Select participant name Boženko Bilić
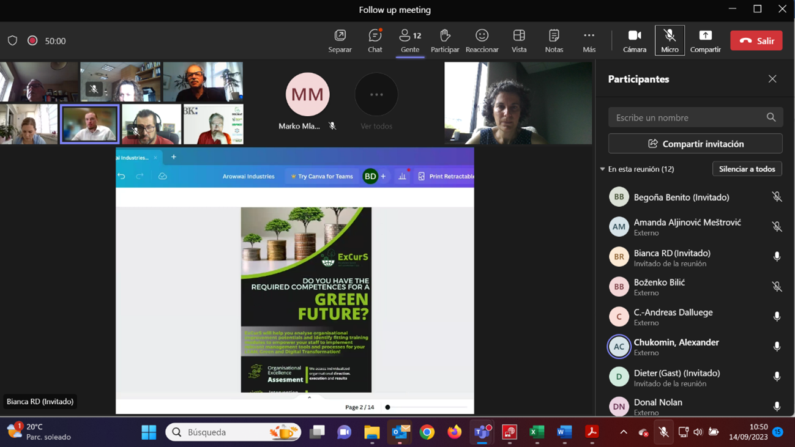The width and height of the screenshot is (795, 447). coord(659,283)
